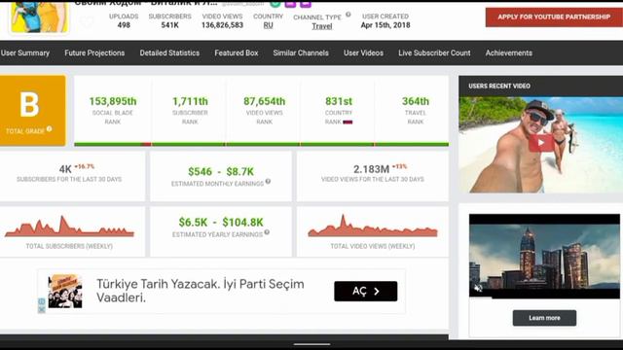623x350 pixels.
Task: Click the 364th travel rank
Action: click(x=416, y=101)
